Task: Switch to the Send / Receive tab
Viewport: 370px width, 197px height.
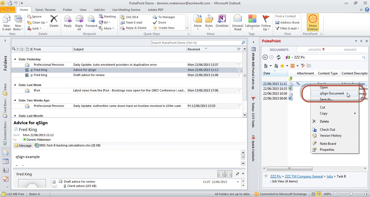Action: (46, 10)
